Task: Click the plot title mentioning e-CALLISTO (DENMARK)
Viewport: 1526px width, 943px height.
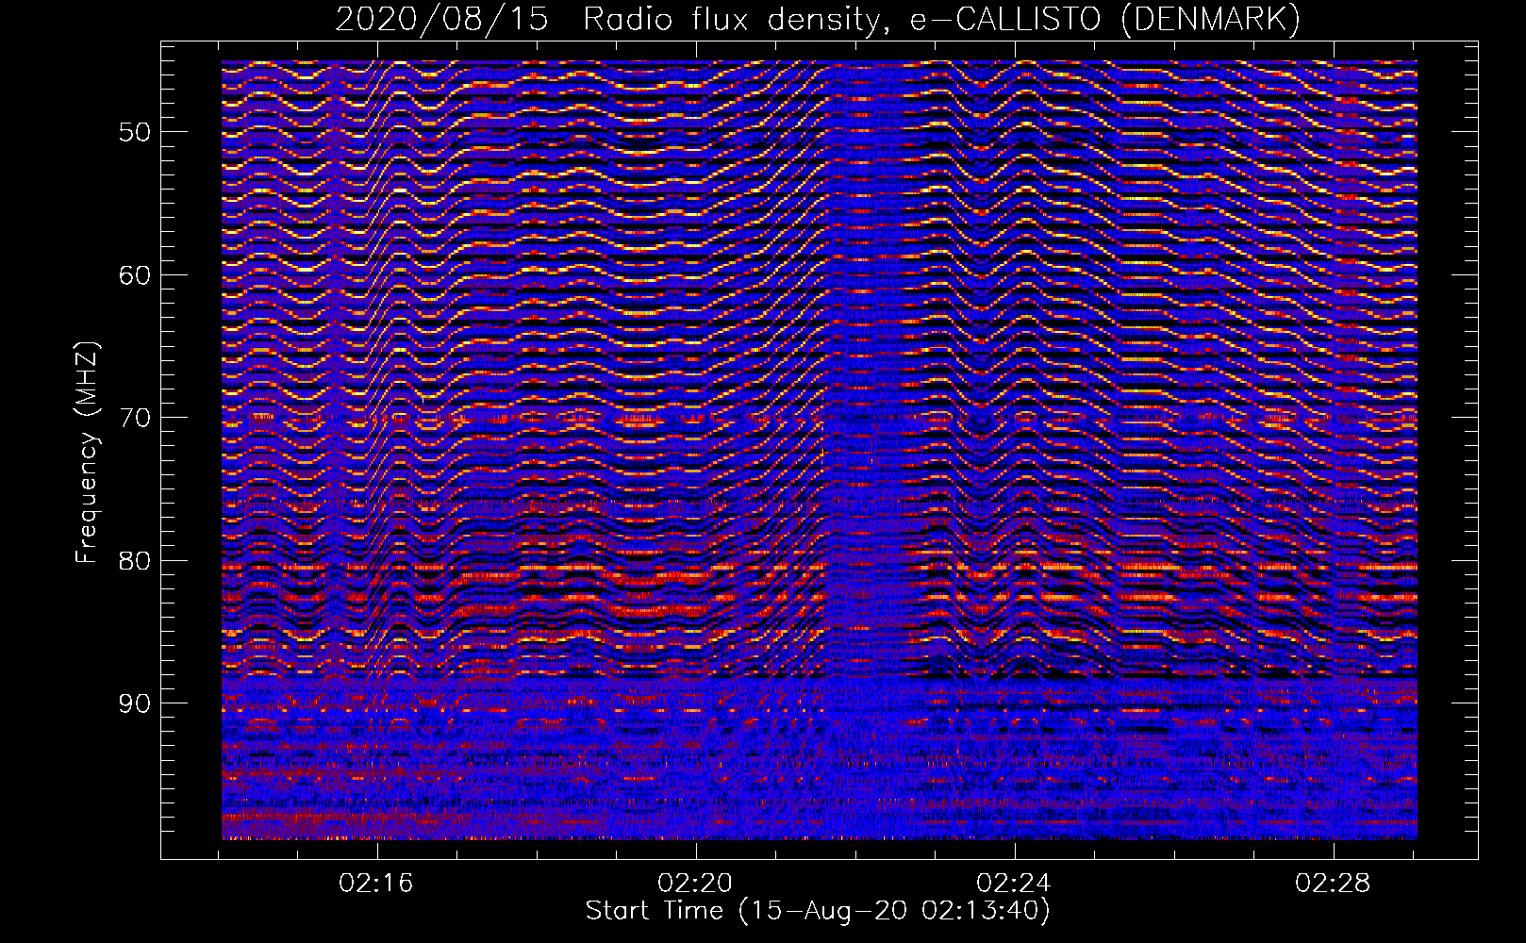Action: point(818,19)
